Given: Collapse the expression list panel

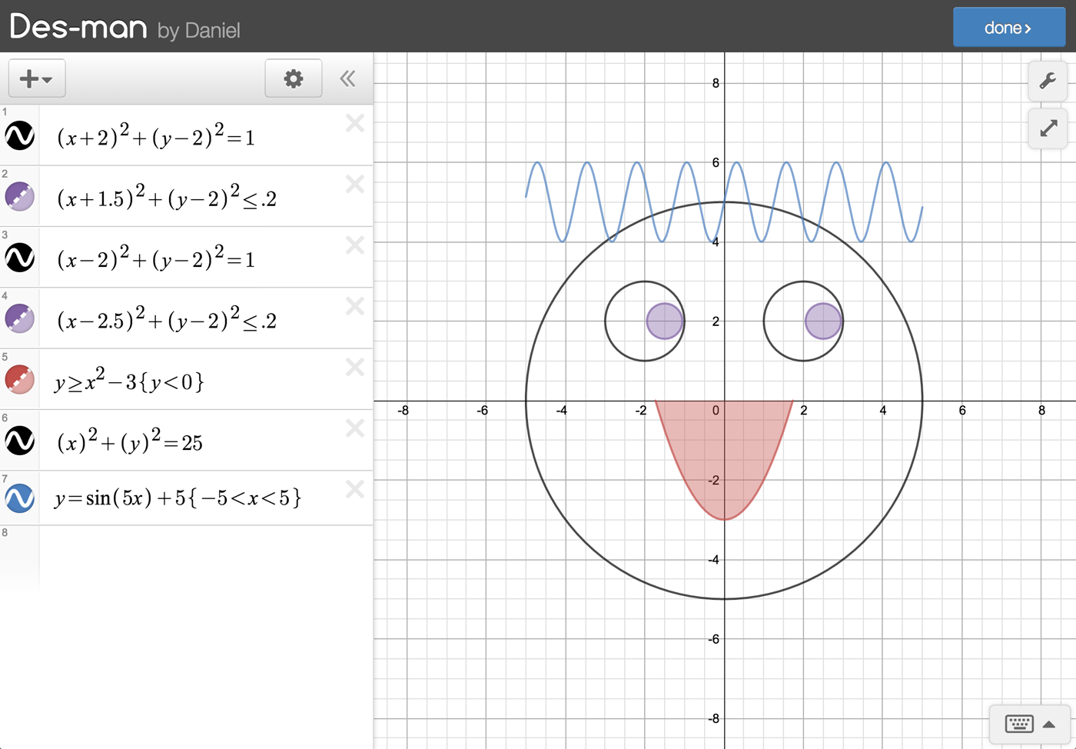Looking at the screenshot, I should coord(347,78).
